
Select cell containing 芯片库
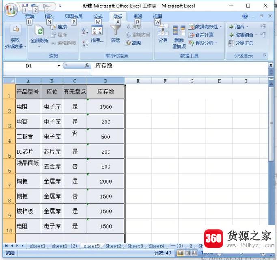(x=52, y=151)
